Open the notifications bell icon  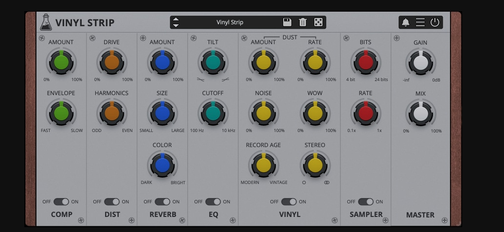pyautogui.click(x=405, y=22)
